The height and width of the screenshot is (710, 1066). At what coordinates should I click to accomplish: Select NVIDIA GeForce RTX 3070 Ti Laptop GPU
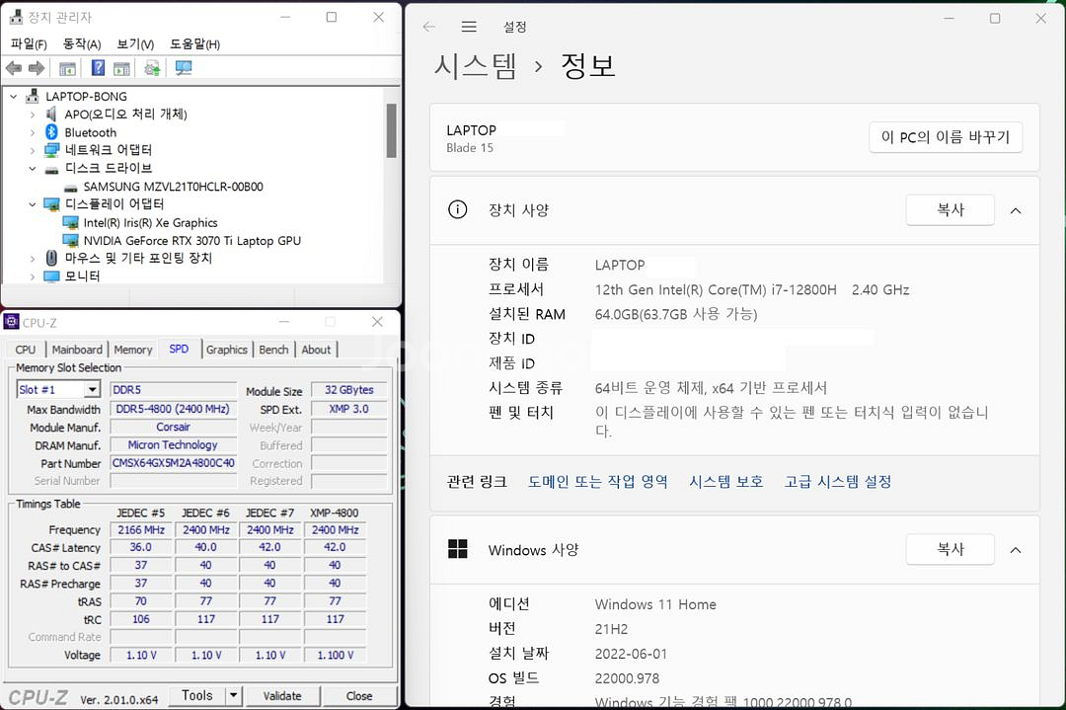[x=191, y=241]
